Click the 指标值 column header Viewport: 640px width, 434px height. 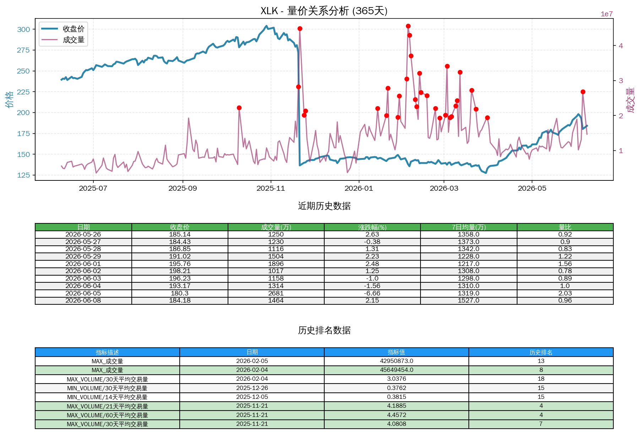point(396,352)
